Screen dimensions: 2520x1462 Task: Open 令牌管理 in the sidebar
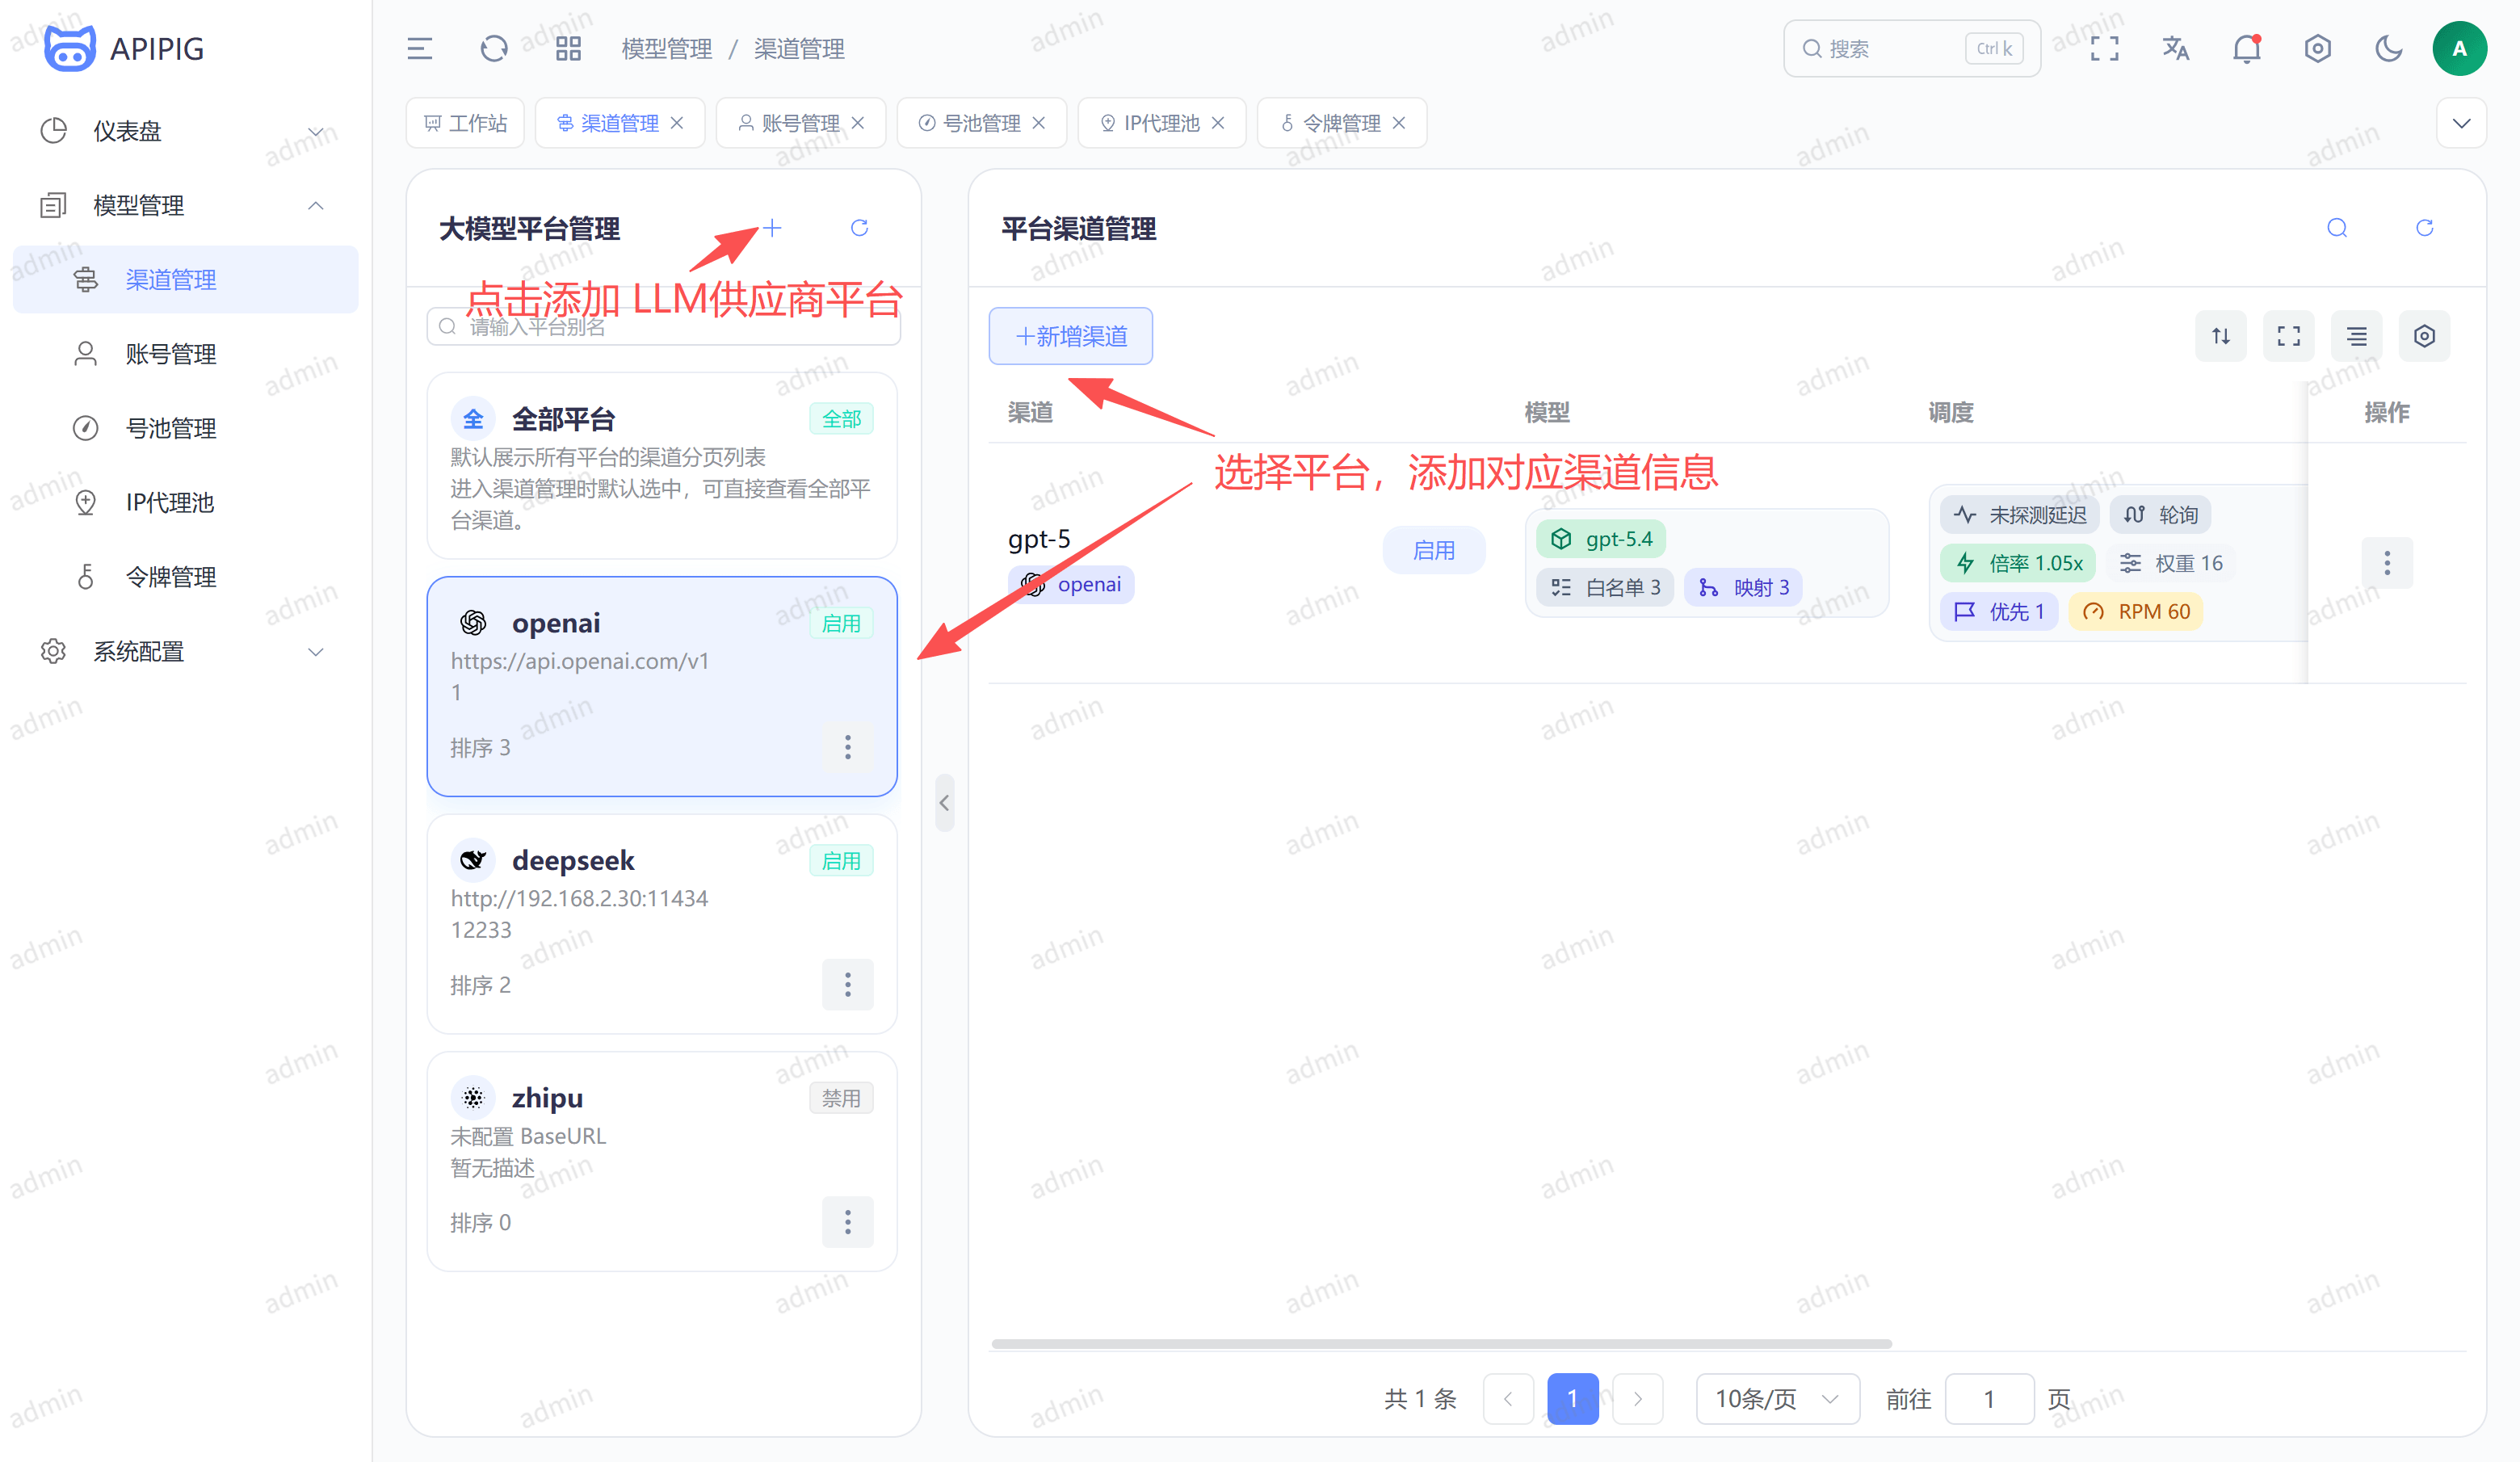click(185, 577)
